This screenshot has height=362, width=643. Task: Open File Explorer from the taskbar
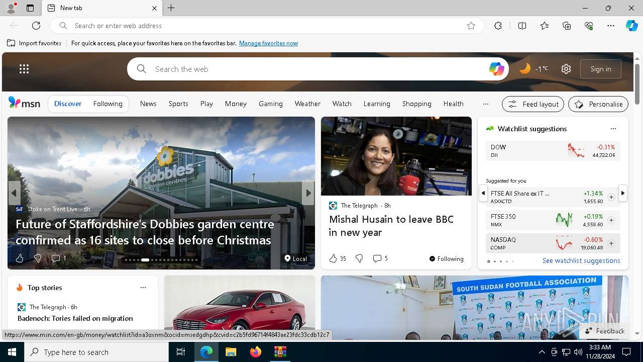coord(231,352)
